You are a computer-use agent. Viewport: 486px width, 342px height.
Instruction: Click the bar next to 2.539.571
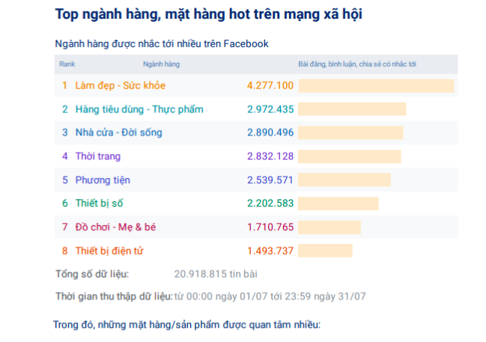[x=344, y=180]
